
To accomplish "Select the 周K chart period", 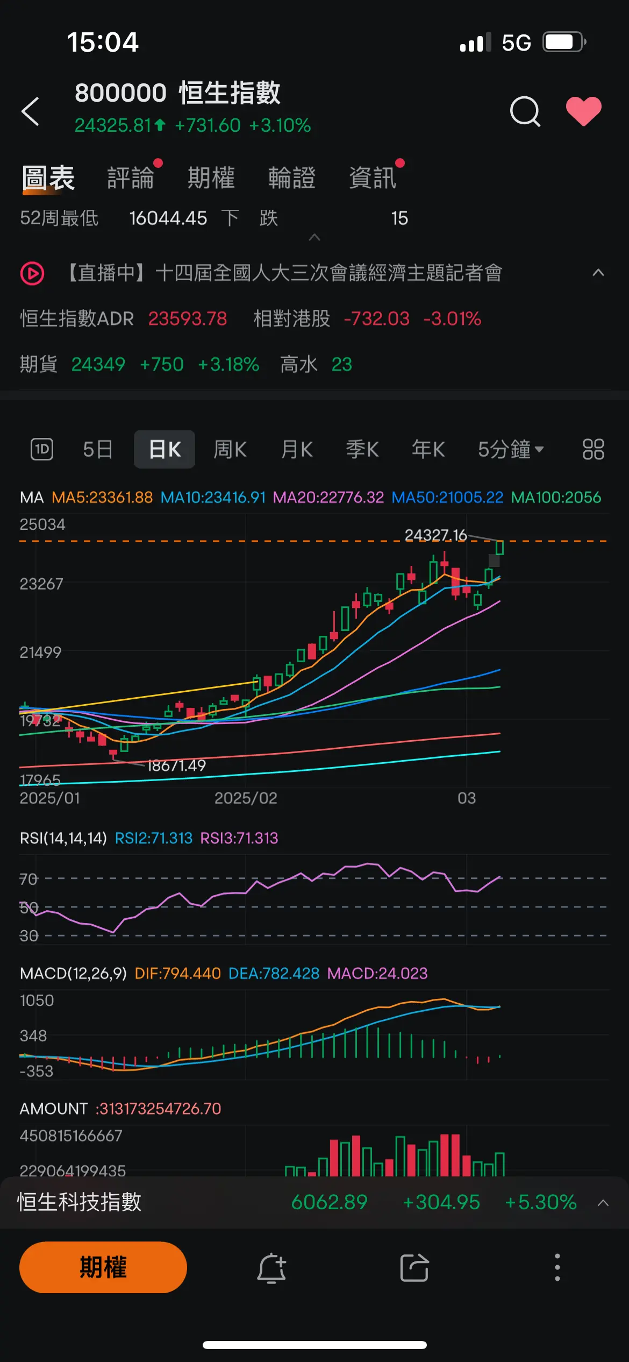I will point(231,449).
